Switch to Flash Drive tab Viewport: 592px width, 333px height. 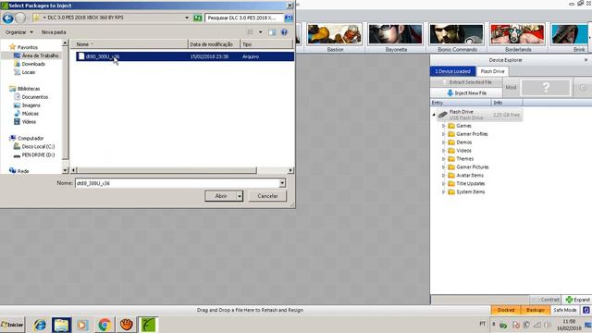coord(492,71)
